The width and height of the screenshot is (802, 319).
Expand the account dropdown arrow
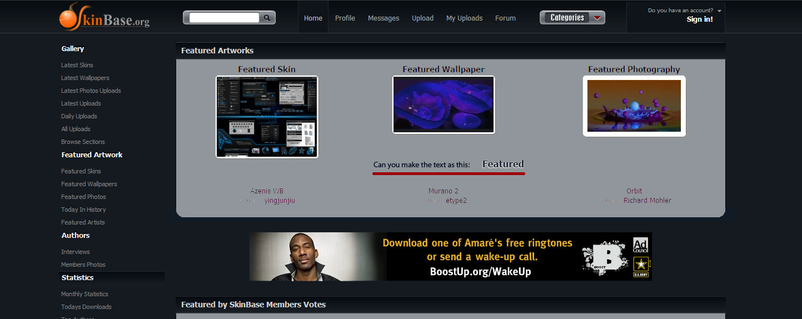coord(719,11)
